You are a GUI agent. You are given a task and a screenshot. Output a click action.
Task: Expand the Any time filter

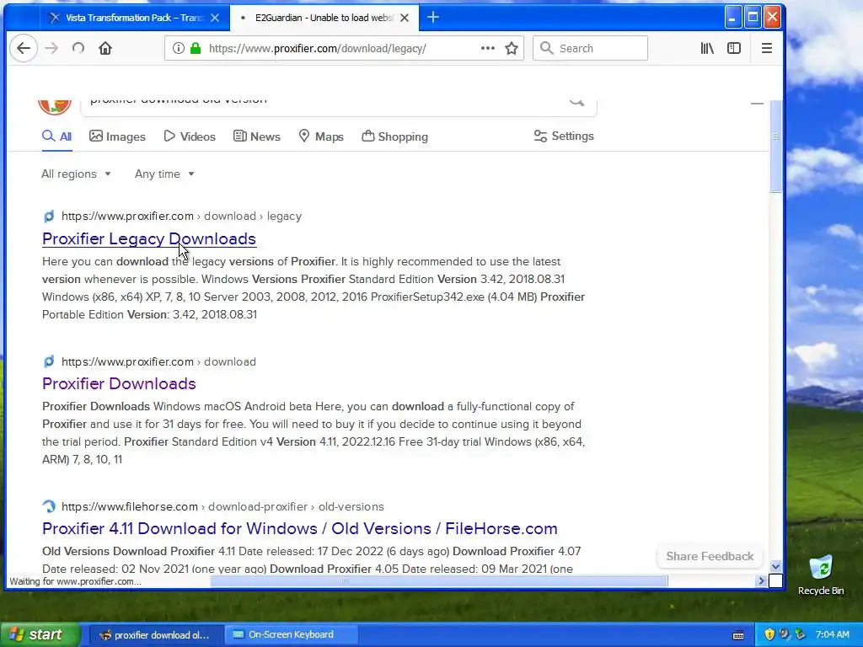pyautogui.click(x=164, y=174)
